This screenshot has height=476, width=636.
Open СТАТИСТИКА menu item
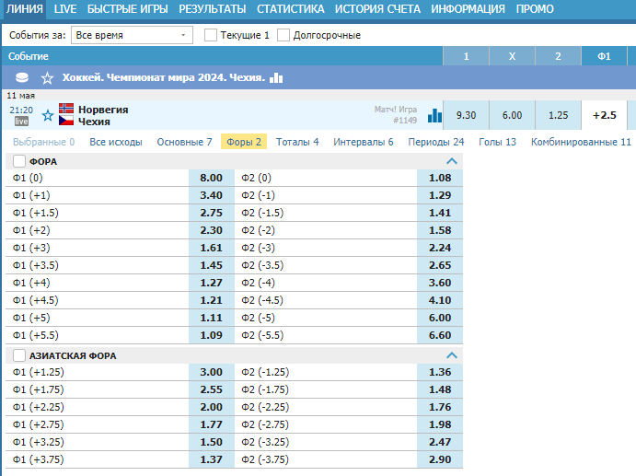pyautogui.click(x=291, y=9)
